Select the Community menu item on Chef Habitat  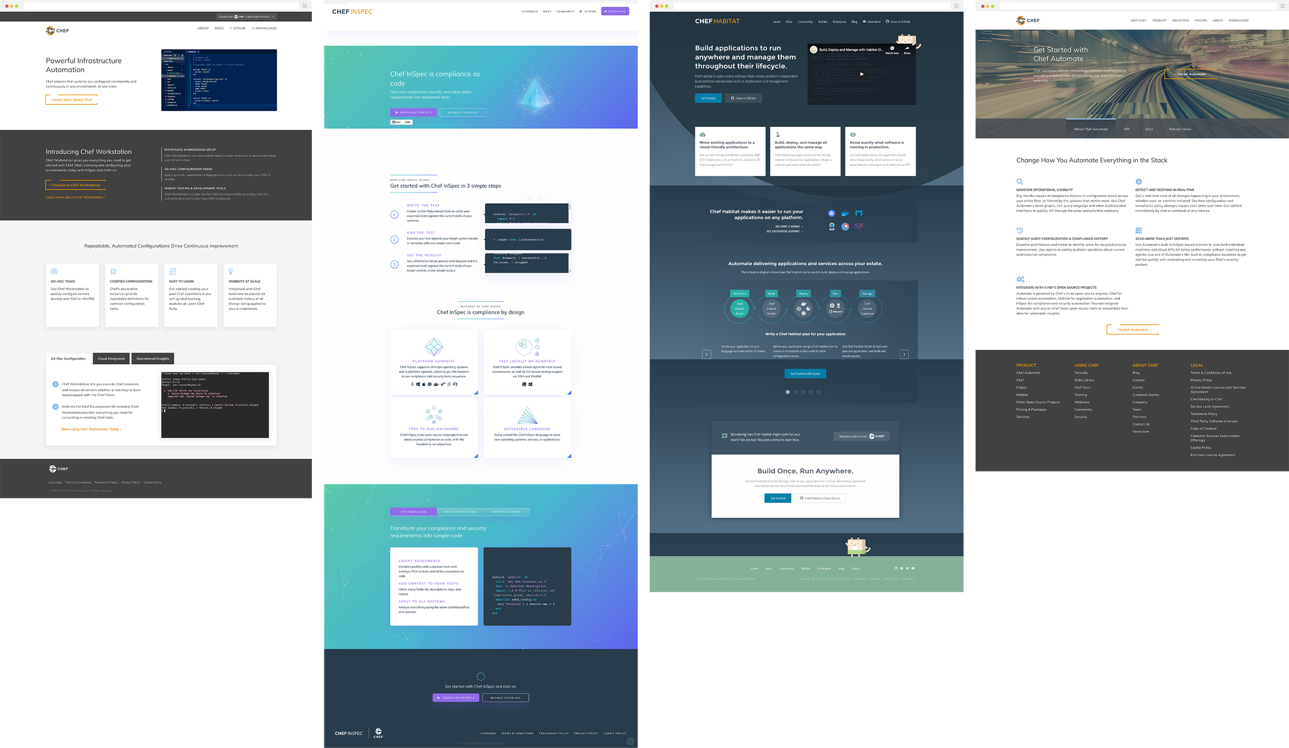click(805, 21)
